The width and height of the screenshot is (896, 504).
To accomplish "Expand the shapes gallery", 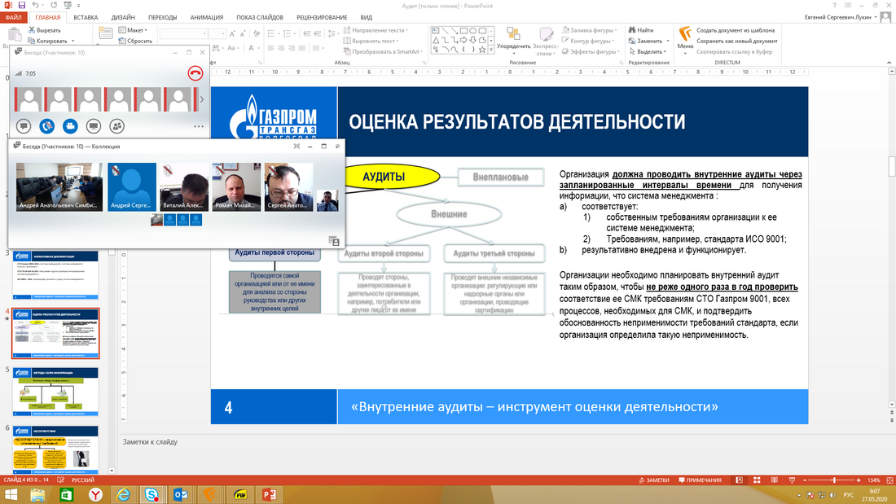I will coord(491,50).
